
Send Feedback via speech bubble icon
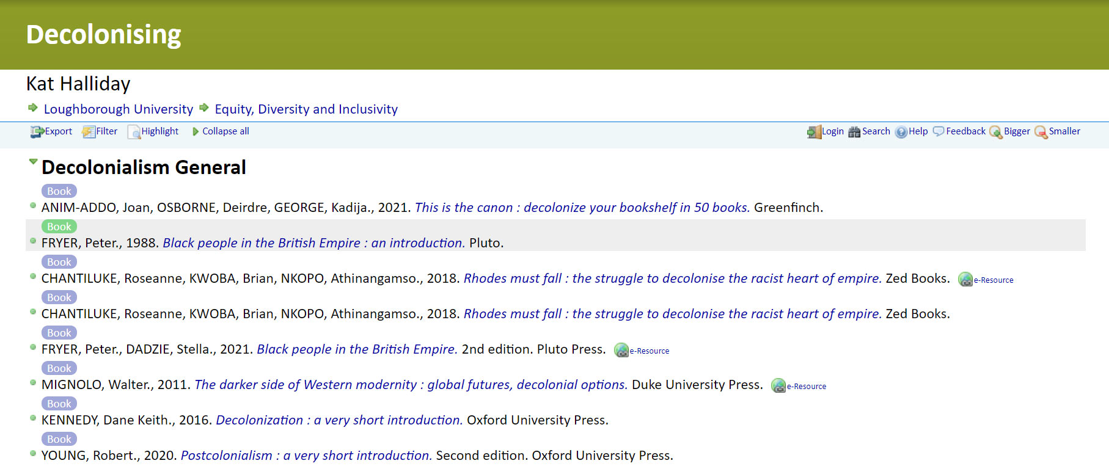click(x=939, y=131)
